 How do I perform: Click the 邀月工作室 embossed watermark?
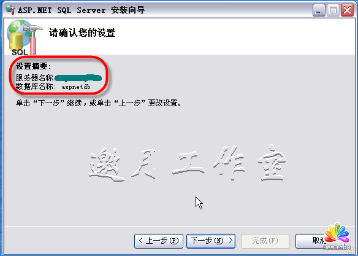coord(187,163)
